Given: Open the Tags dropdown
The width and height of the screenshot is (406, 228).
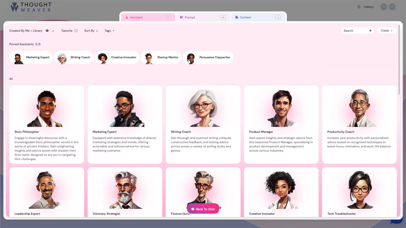Looking at the screenshot, I should click(x=109, y=31).
